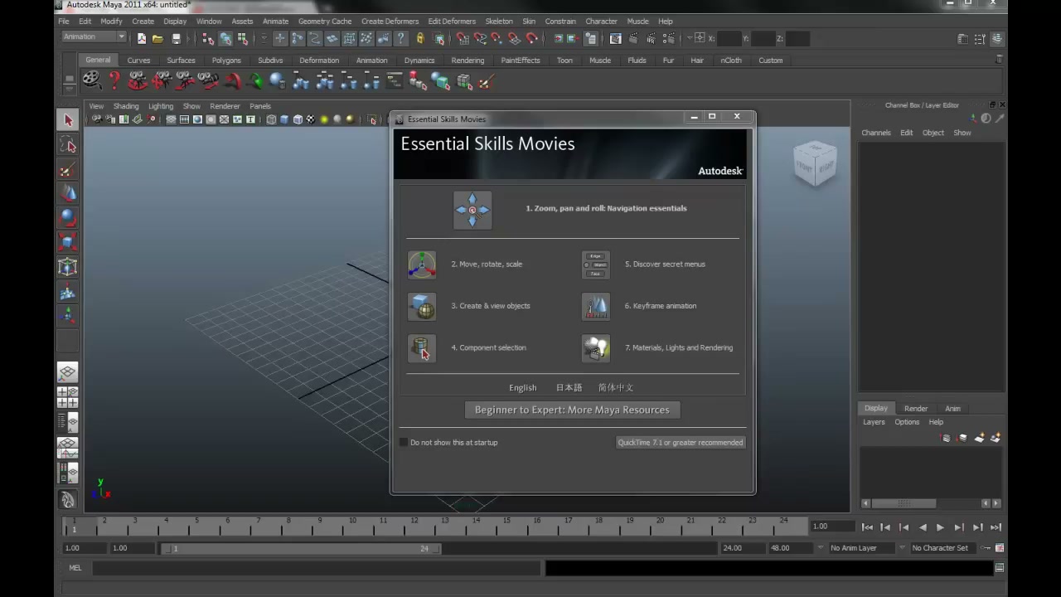Click the film reel shelf icon
This screenshot has width=1061, height=597.
pos(91,80)
